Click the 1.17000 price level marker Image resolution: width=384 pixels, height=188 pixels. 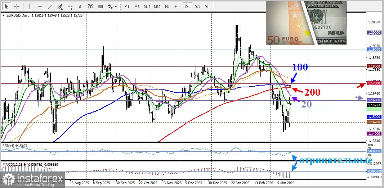(x=374, y=83)
